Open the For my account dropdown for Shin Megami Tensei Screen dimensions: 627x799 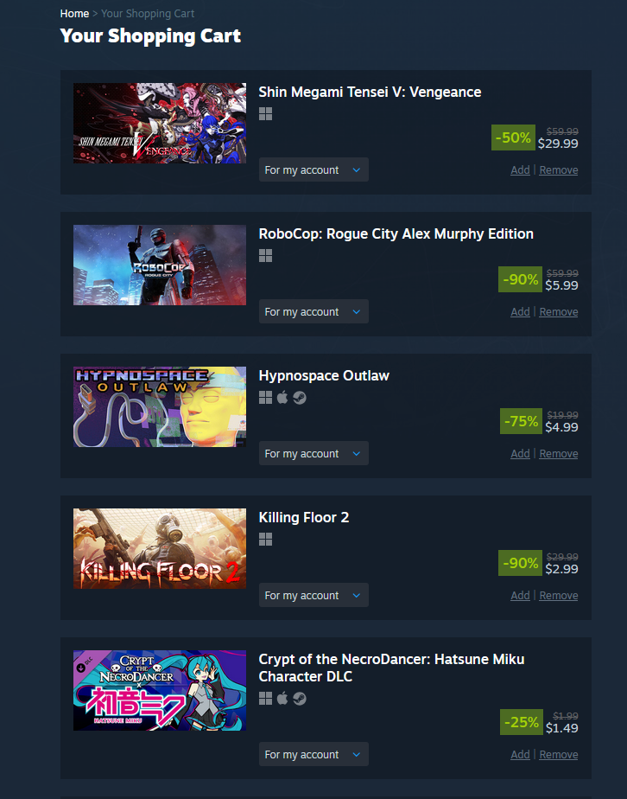pos(313,169)
